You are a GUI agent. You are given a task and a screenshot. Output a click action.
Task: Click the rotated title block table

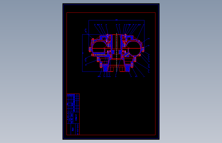(x=73, y=114)
